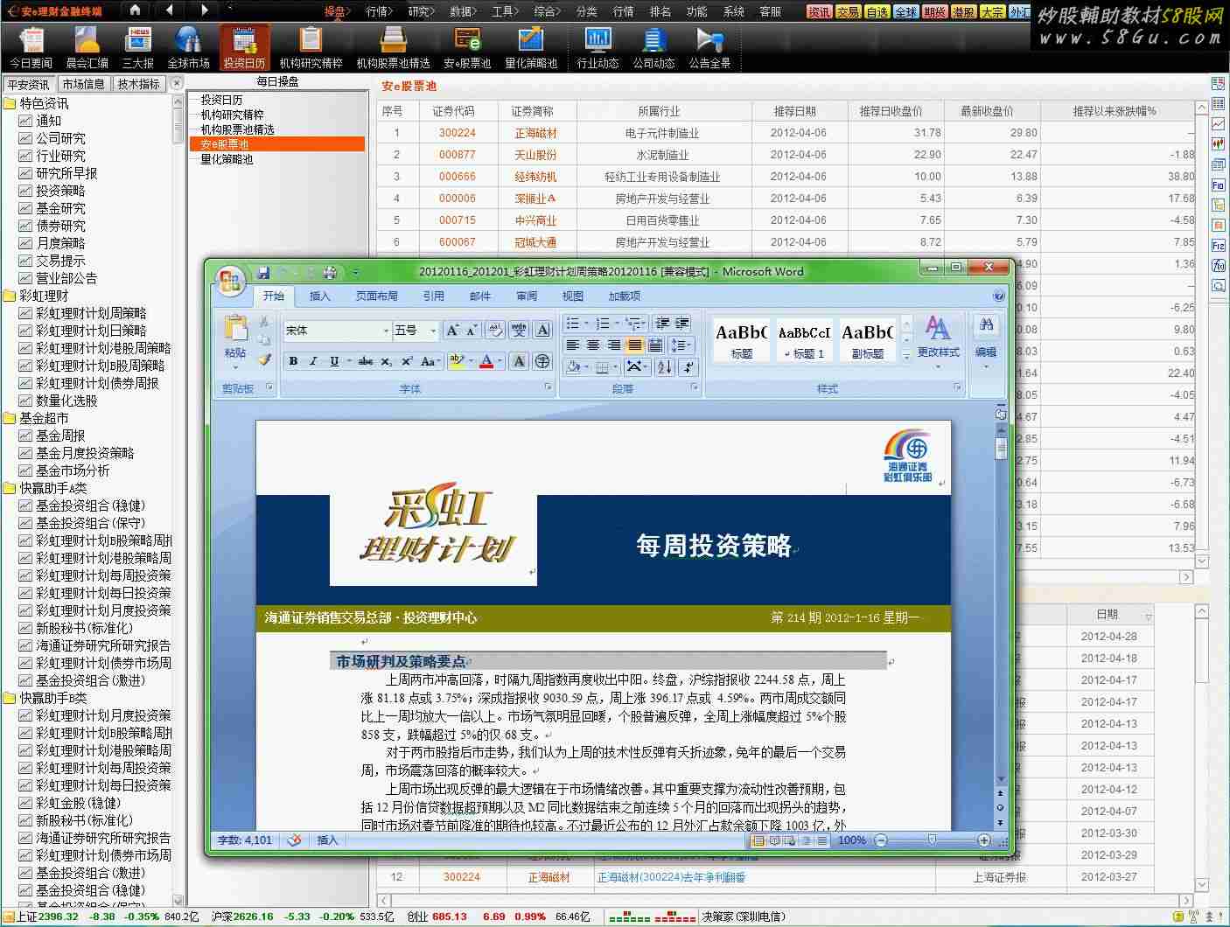Image resolution: width=1230 pixels, height=927 pixels.
Task: Collapse the 快赢助手A类 folder
Action: pos(10,488)
